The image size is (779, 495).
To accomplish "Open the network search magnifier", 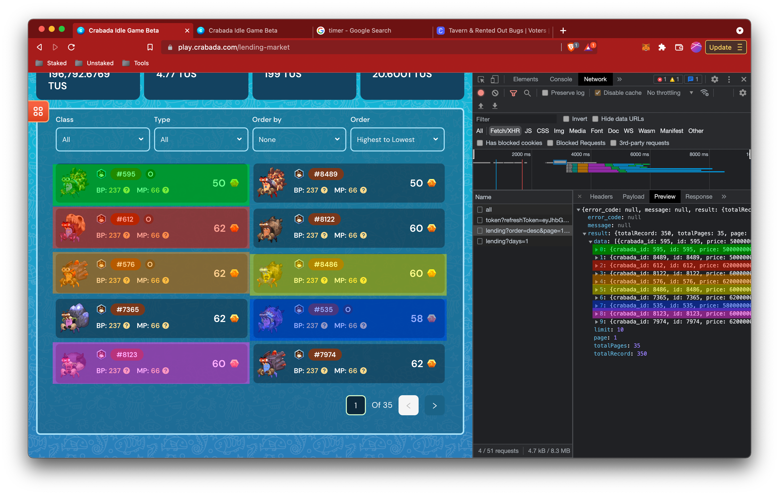I will (527, 93).
